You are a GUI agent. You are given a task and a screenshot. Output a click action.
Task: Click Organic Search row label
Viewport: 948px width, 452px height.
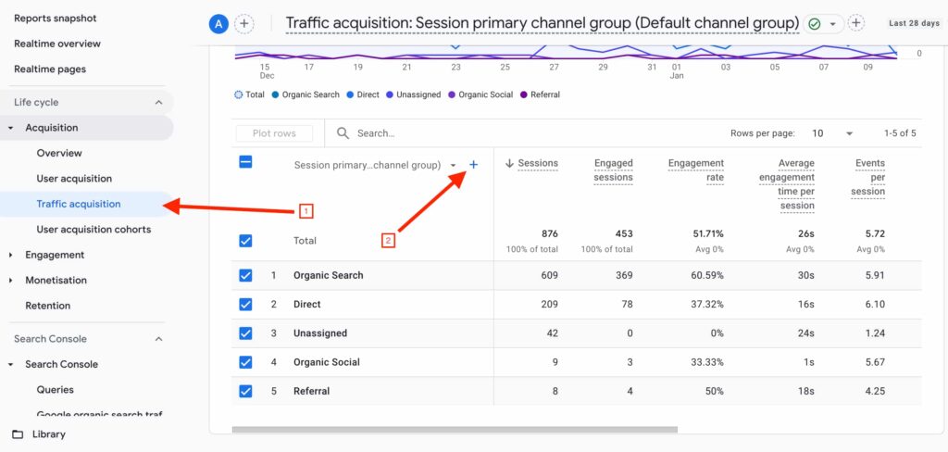[x=329, y=275]
